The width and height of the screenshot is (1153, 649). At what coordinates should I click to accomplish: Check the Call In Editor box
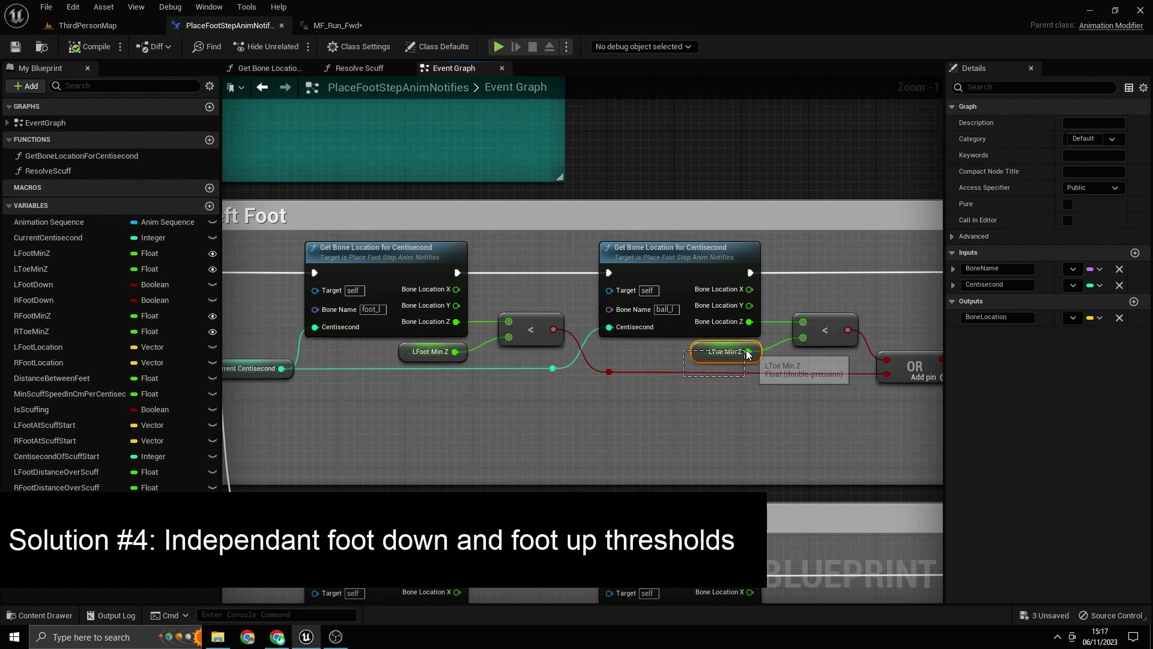[1068, 220]
